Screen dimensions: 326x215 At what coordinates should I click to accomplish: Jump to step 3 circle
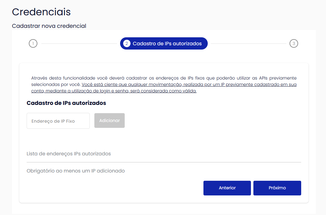pyautogui.click(x=294, y=43)
